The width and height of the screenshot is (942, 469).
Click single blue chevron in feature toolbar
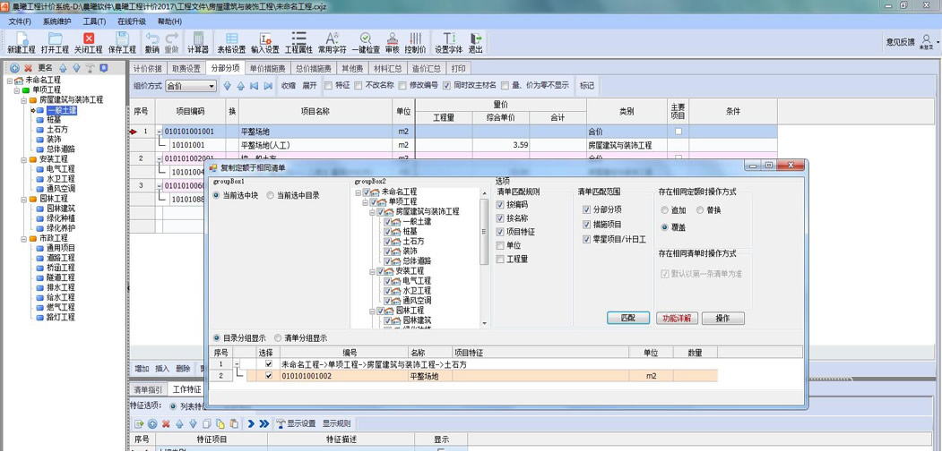click(x=251, y=423)
